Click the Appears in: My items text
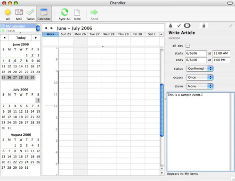235x181 pixels. point(182,173)
